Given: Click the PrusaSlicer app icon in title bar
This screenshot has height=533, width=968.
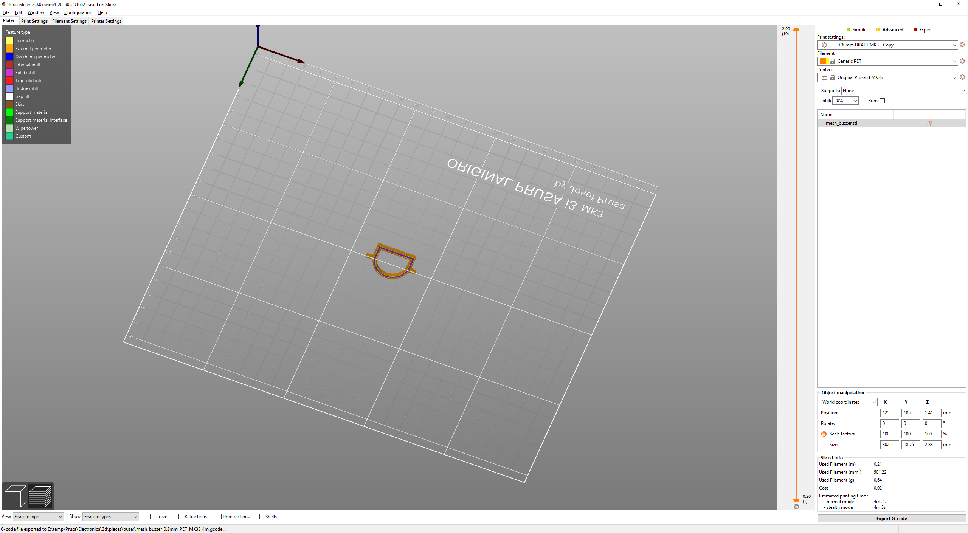Looking at the screenshot, I should tap(4, 4).
